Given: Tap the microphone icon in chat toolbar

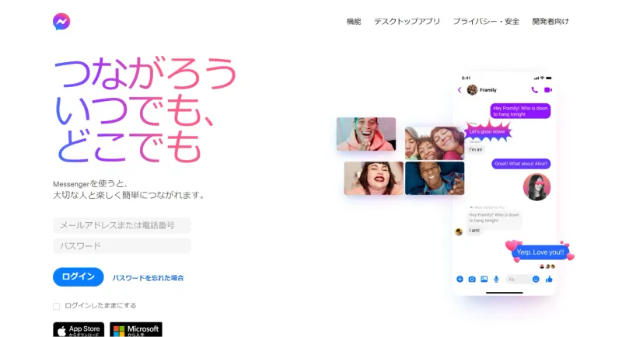Looking at the screenshot, I should [x=496, y=280].
